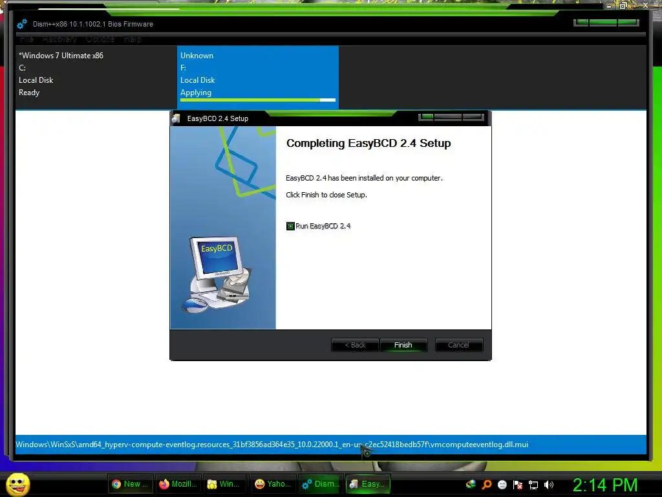
Task: Click the Cancel button in EasyBCD Setup
Action: [x=458, y=345]
